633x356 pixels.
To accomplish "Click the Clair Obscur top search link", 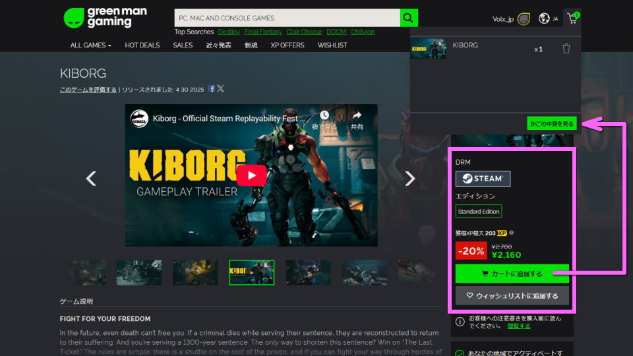I will (304, 32).
